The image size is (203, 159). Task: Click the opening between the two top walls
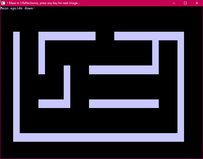pyautogui.click(x=105, y=36)
